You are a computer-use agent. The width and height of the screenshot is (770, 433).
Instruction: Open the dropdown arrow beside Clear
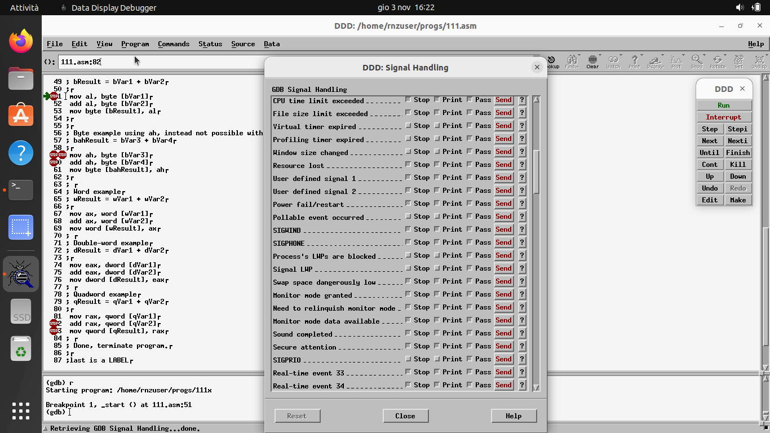(599, 56)
